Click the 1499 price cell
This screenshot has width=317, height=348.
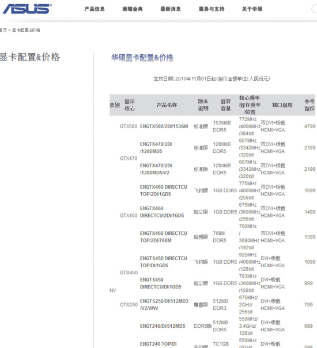coord(310,212)
